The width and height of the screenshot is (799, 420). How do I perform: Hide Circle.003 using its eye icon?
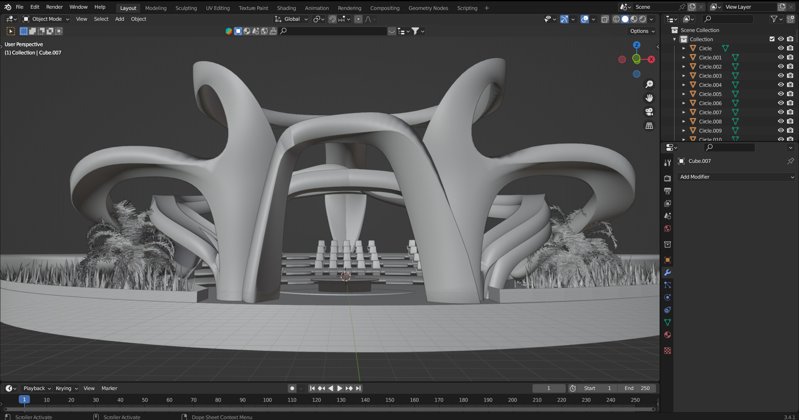(781, 76)
